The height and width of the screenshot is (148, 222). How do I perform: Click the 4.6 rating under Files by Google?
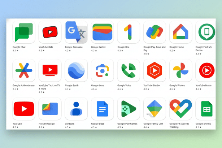(x=42, y=127)
